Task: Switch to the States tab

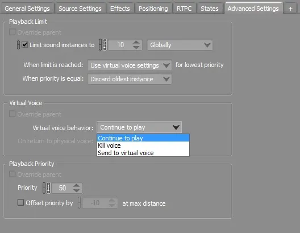Action: coord(210,9)
